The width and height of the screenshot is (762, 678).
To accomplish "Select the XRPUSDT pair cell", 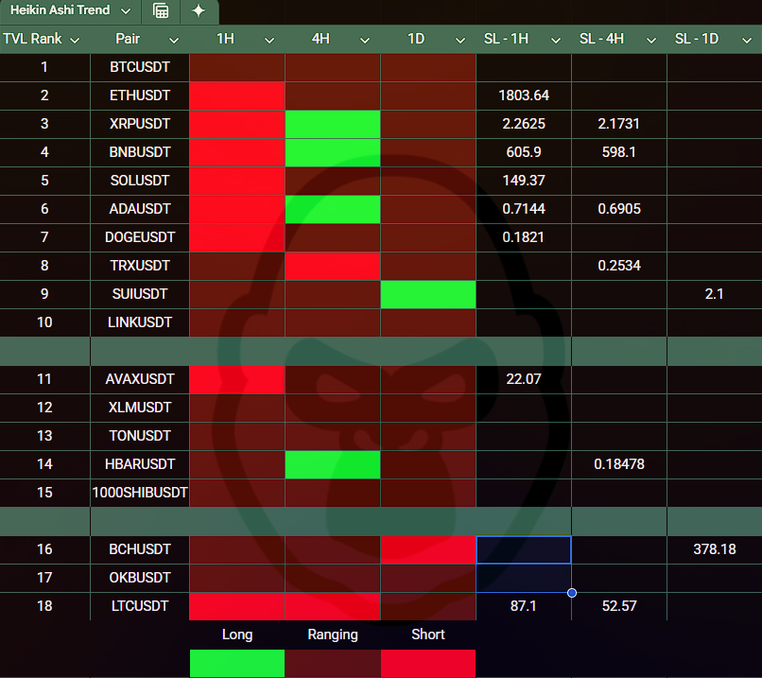I will [x=140, y=124].
